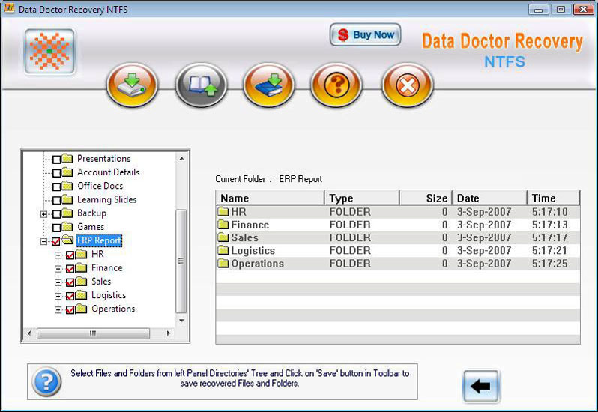Click the Logistics folder icon in file list

coord(223,250)
